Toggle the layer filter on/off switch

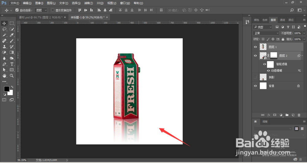[305, 27]
